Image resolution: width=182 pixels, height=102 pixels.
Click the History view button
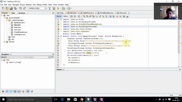(x=65, y=16)
